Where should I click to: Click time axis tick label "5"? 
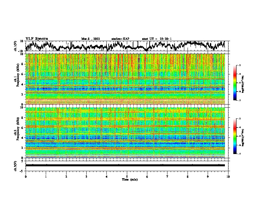pos(127,177)
